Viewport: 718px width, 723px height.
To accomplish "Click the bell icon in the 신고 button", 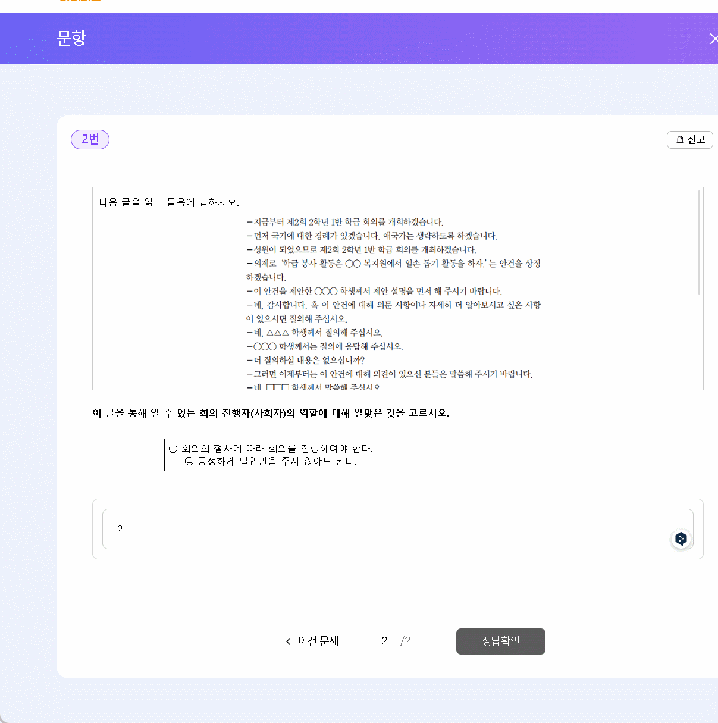I will pyautogui.click(x=680, y=140).
